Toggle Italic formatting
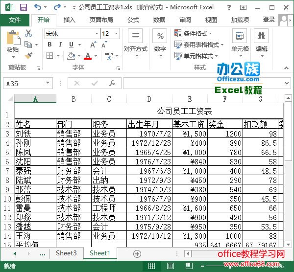The height and width of the screenshot is (272, 294). (x=60, y=45)
